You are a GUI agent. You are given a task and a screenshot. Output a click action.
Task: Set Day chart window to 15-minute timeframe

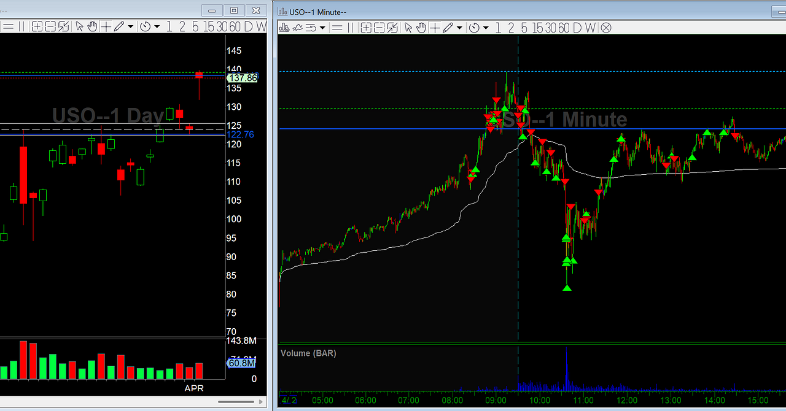tap(209, 26)
